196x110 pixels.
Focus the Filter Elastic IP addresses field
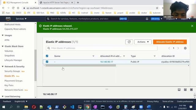click(x=101, y=48)
